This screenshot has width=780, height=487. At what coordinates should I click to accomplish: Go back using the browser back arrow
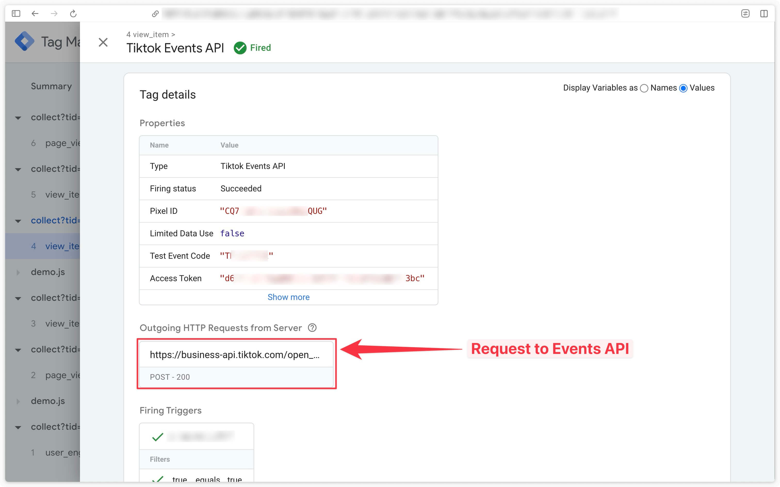point(35,13)
